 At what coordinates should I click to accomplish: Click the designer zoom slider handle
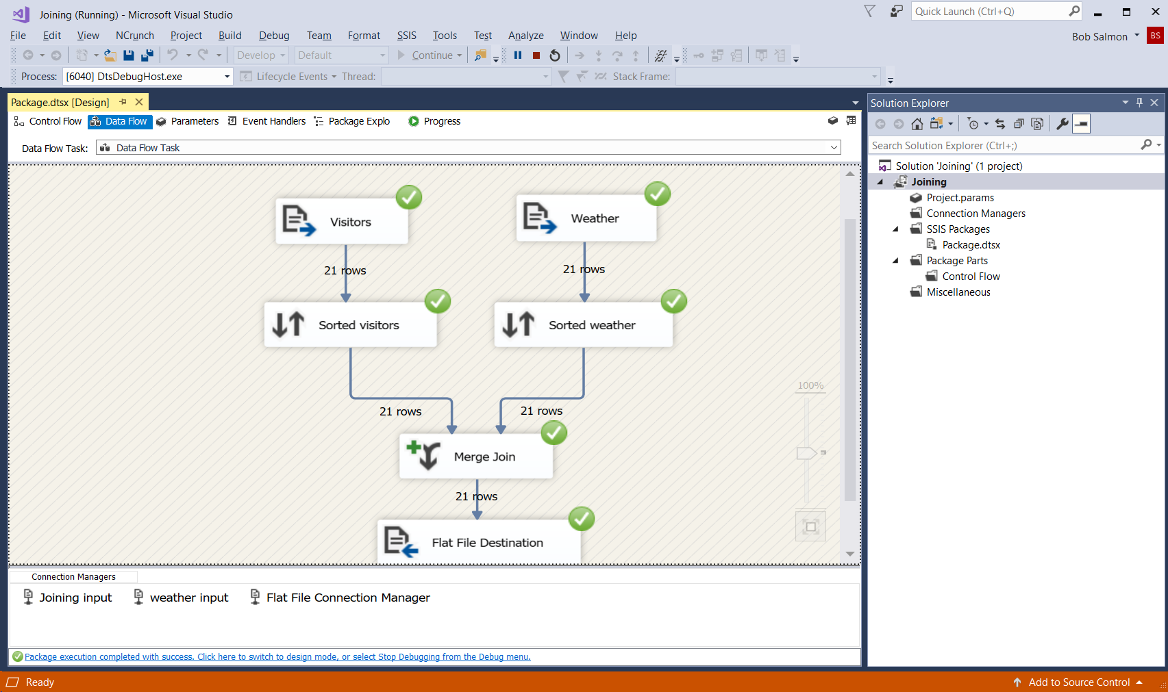(807, 453)
